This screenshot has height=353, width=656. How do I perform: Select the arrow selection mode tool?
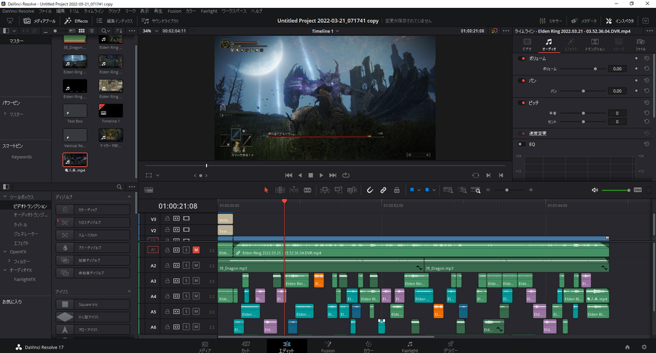click(266, 190)
